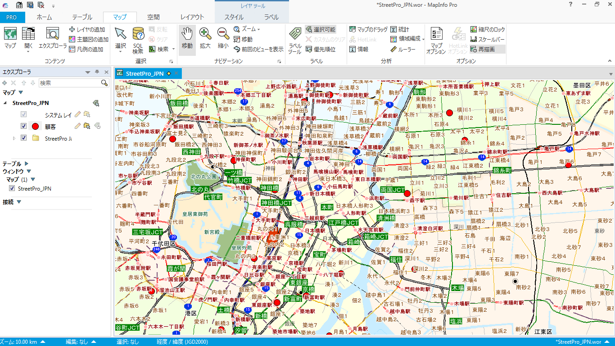Select the 拡大 zoom-in tool
Screen dimensions: 615x346
coord(205,38)
